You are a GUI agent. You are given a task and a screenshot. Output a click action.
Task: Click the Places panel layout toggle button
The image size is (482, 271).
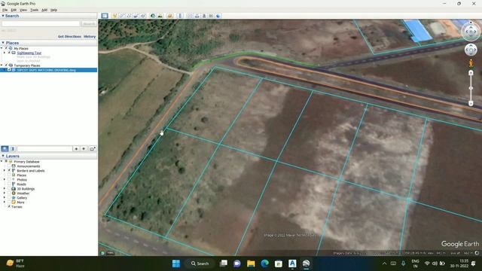[12, 149]
